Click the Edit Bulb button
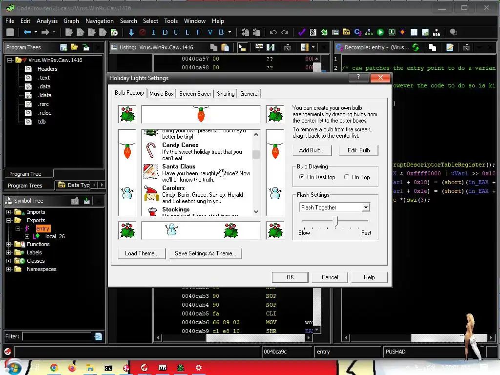500x375 pixels. (358, 150)
